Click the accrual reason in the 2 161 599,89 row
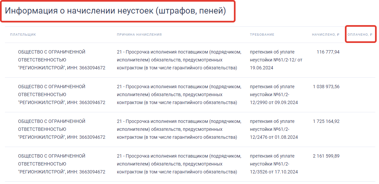The height and width of the screenshot is (184, 379). pos(179,164)
